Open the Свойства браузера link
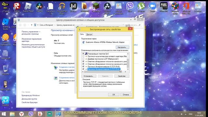Image resolution: width=208 pixels, height=117 pixels. click(x=30, y=102)
